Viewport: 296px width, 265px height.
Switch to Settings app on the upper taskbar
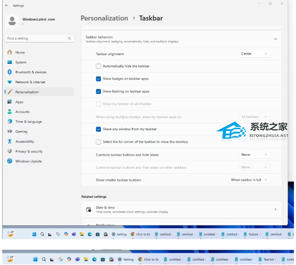(119, 234)
